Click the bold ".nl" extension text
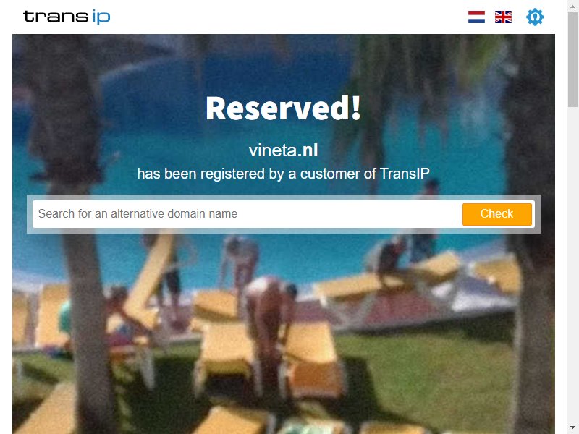 pyautogui.click(x=308, y=150)
